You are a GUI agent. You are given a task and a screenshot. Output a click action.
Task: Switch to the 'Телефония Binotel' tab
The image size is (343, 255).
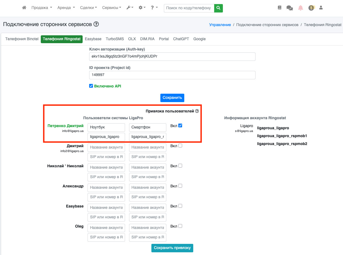pos(22,39)
